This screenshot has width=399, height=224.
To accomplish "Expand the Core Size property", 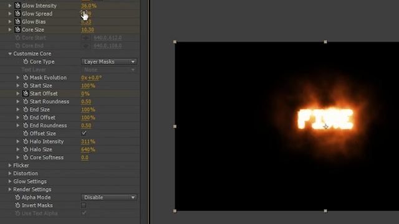I will coord(10,30).
